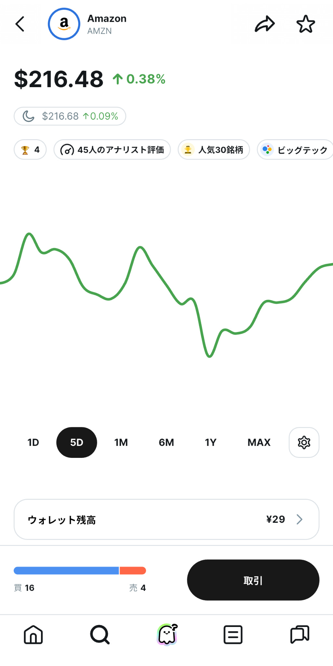The width and height of the screenshot is (333, 666).
Task: Open the chart settings gear icon
Action: (x=304, y=442)
